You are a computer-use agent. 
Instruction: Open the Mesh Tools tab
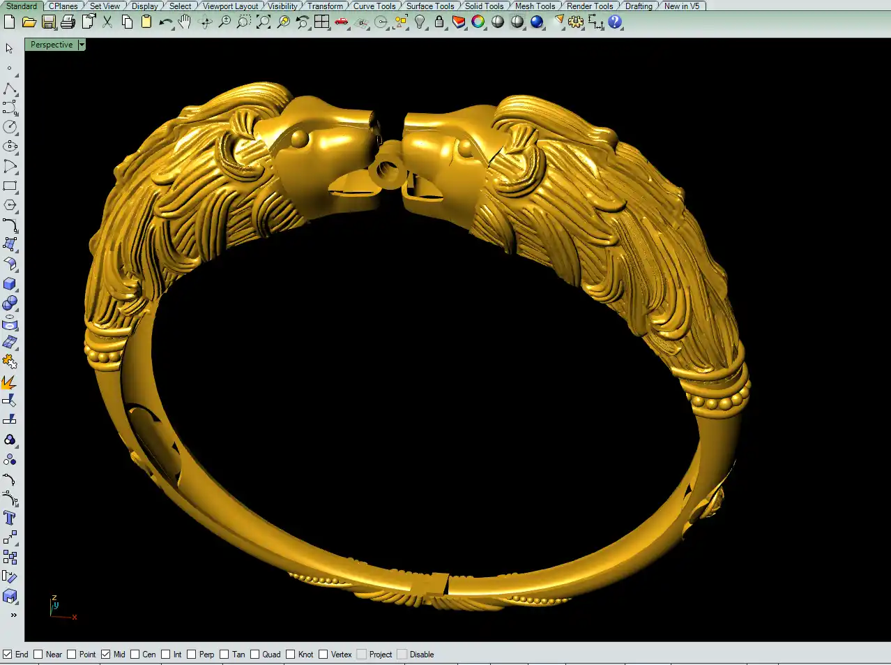click(x=535, y=6)
